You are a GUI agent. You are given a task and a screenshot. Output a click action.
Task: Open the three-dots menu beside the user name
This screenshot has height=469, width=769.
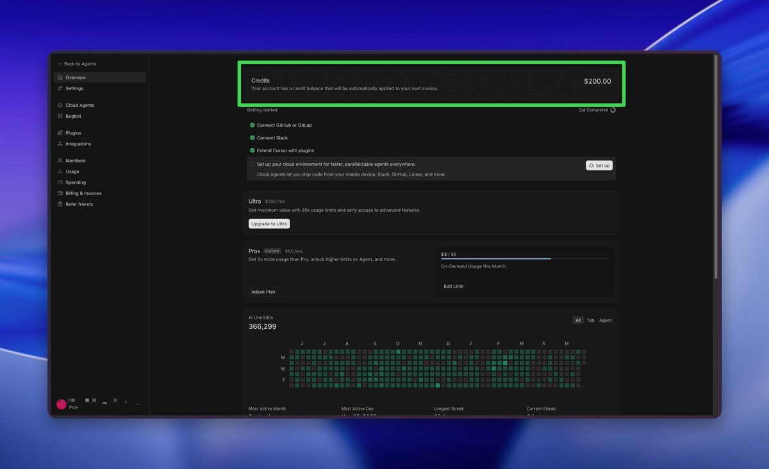tap(138, 404)
